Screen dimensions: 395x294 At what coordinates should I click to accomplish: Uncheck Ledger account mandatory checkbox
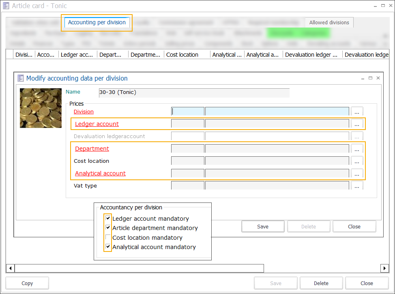(108, 219)
